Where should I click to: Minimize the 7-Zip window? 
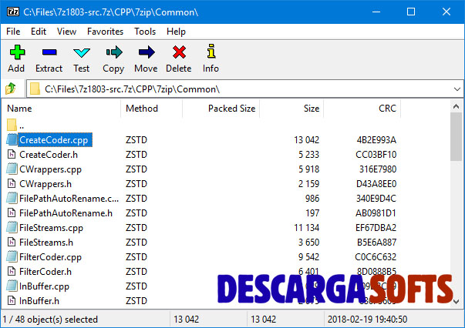pos(376,12)
